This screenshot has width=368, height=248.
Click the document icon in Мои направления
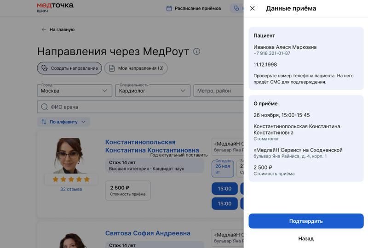click(112, 68)
